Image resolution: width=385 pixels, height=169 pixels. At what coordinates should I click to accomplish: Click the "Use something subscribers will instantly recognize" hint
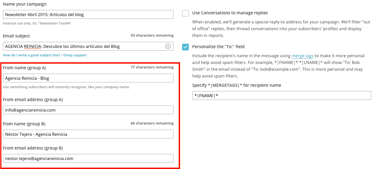click(x=66, y=87)
